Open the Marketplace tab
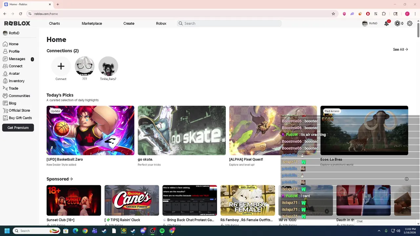420x236 pixels. pyautogui.click(x=92, y=23)
